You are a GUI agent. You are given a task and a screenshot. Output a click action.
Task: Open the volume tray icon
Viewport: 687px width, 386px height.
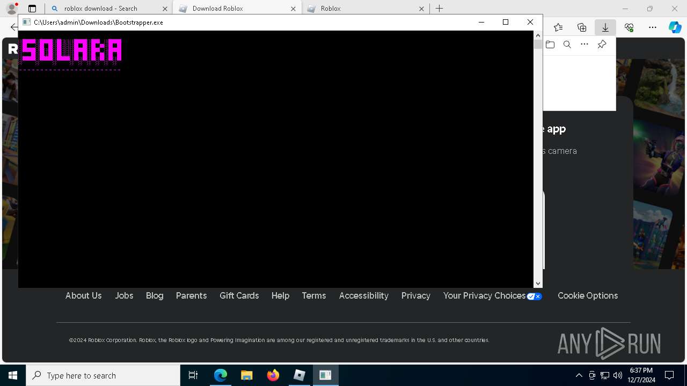[617, 375]
